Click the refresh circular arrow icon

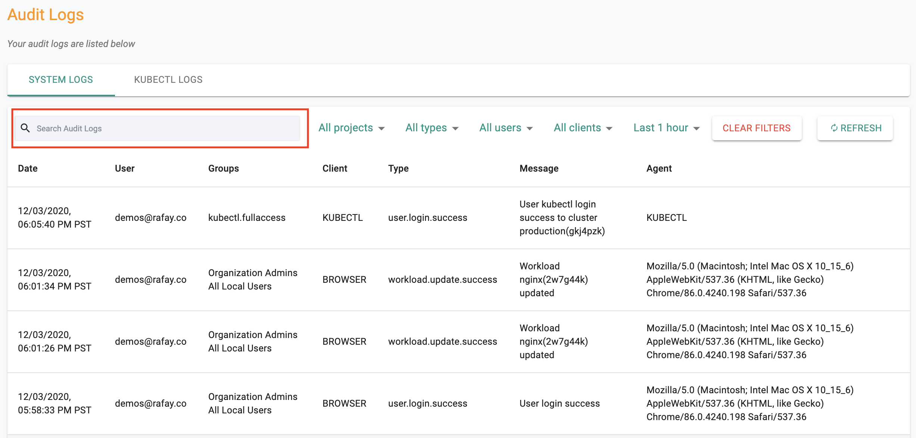[834, 128]
